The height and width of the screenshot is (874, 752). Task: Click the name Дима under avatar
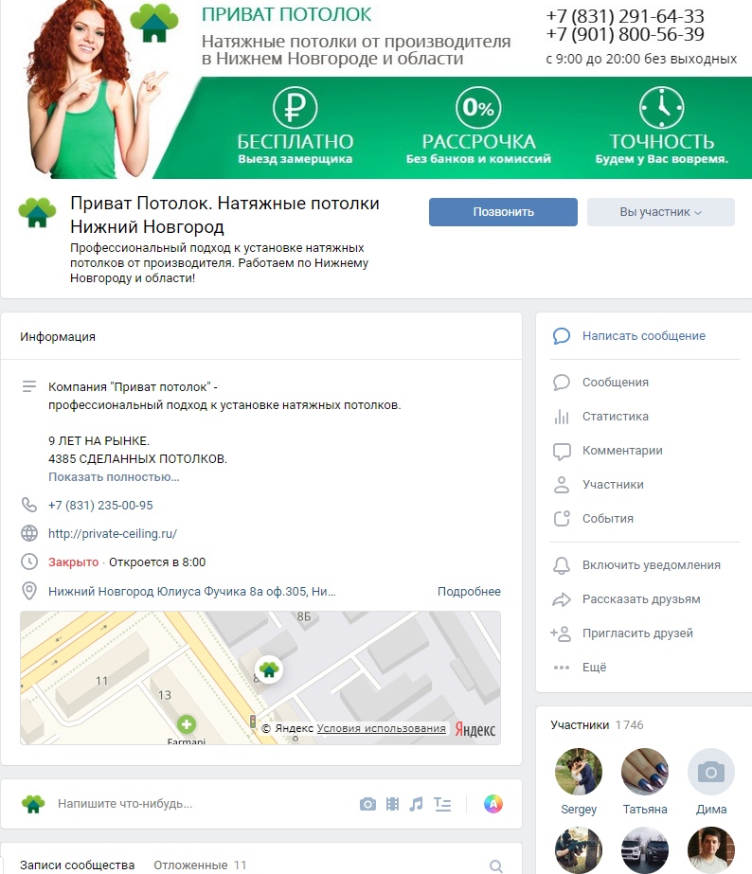pos(711,809)
